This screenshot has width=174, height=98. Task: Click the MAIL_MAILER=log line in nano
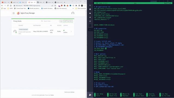(x=100, y=56)
